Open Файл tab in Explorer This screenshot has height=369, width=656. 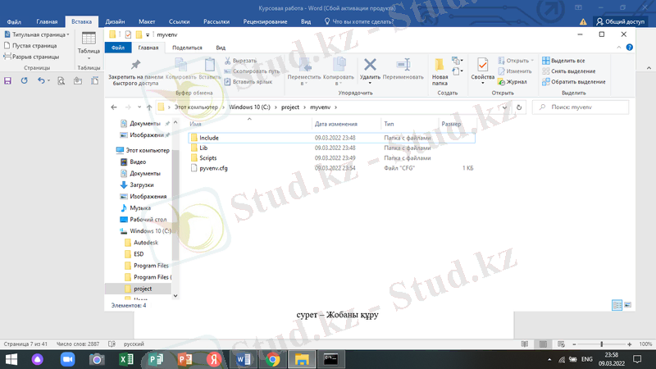(x=118, y=48)
